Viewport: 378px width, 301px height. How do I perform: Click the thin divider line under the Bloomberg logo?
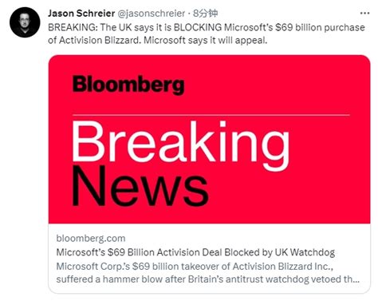click(211, 115)
